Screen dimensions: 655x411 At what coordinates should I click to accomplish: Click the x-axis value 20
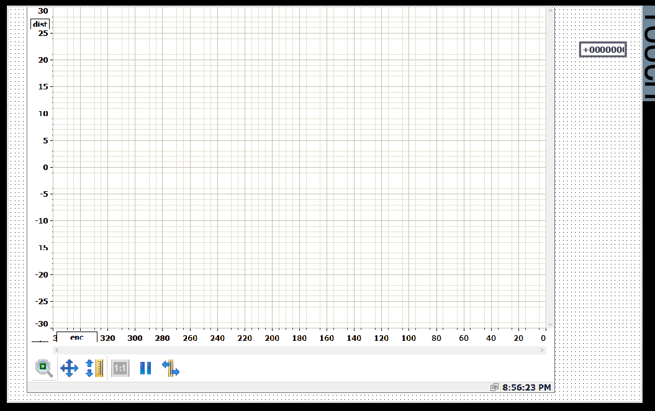(x=518, y=338)
